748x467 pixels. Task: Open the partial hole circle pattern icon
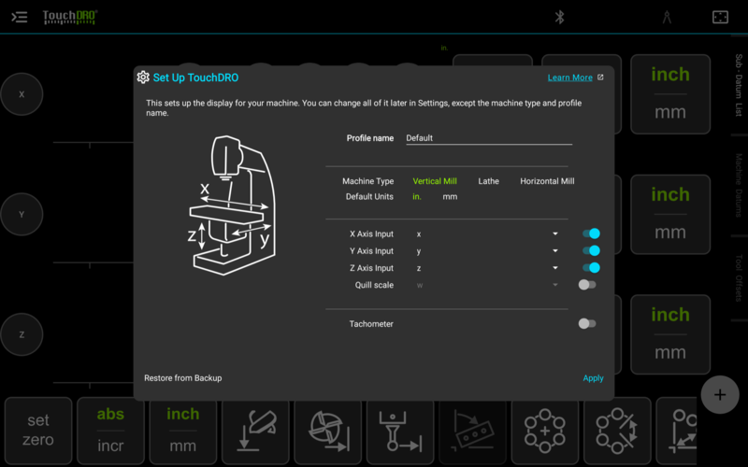click(x=617, y=431)
